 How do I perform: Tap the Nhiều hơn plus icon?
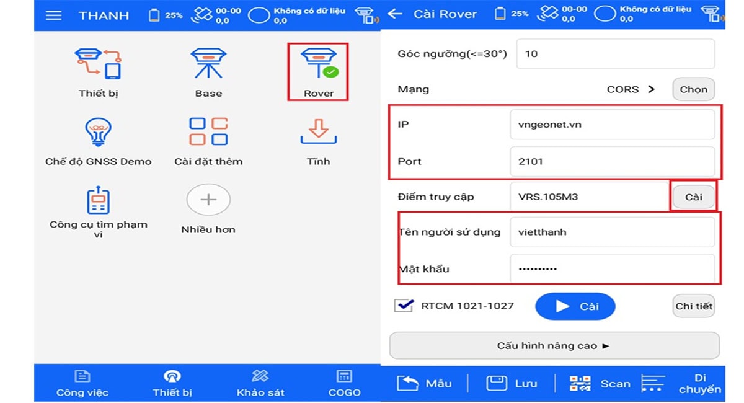coord(208,200)
